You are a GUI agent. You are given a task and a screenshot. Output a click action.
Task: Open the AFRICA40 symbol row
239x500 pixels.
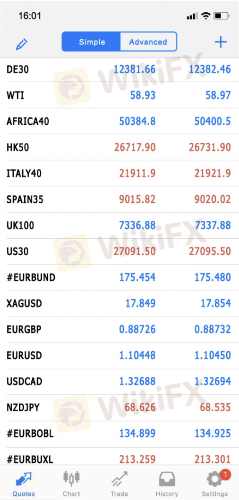click(x=119, y=121)
